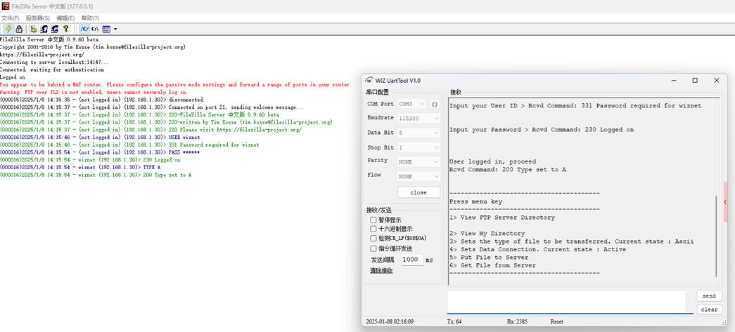Check the 指令循环发送 option

coord(373,248)
